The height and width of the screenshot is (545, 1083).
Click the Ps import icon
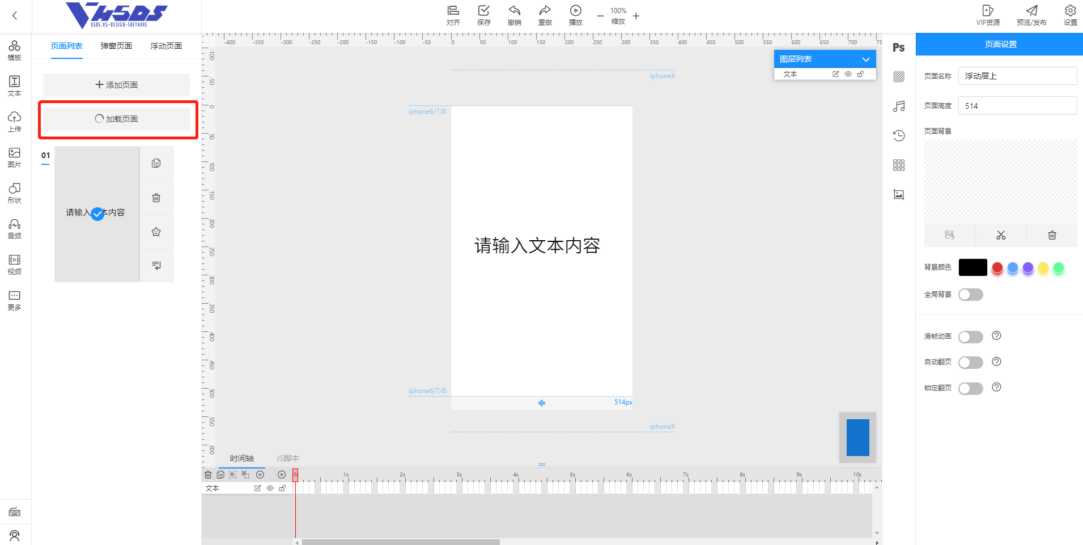coord(899,48)
